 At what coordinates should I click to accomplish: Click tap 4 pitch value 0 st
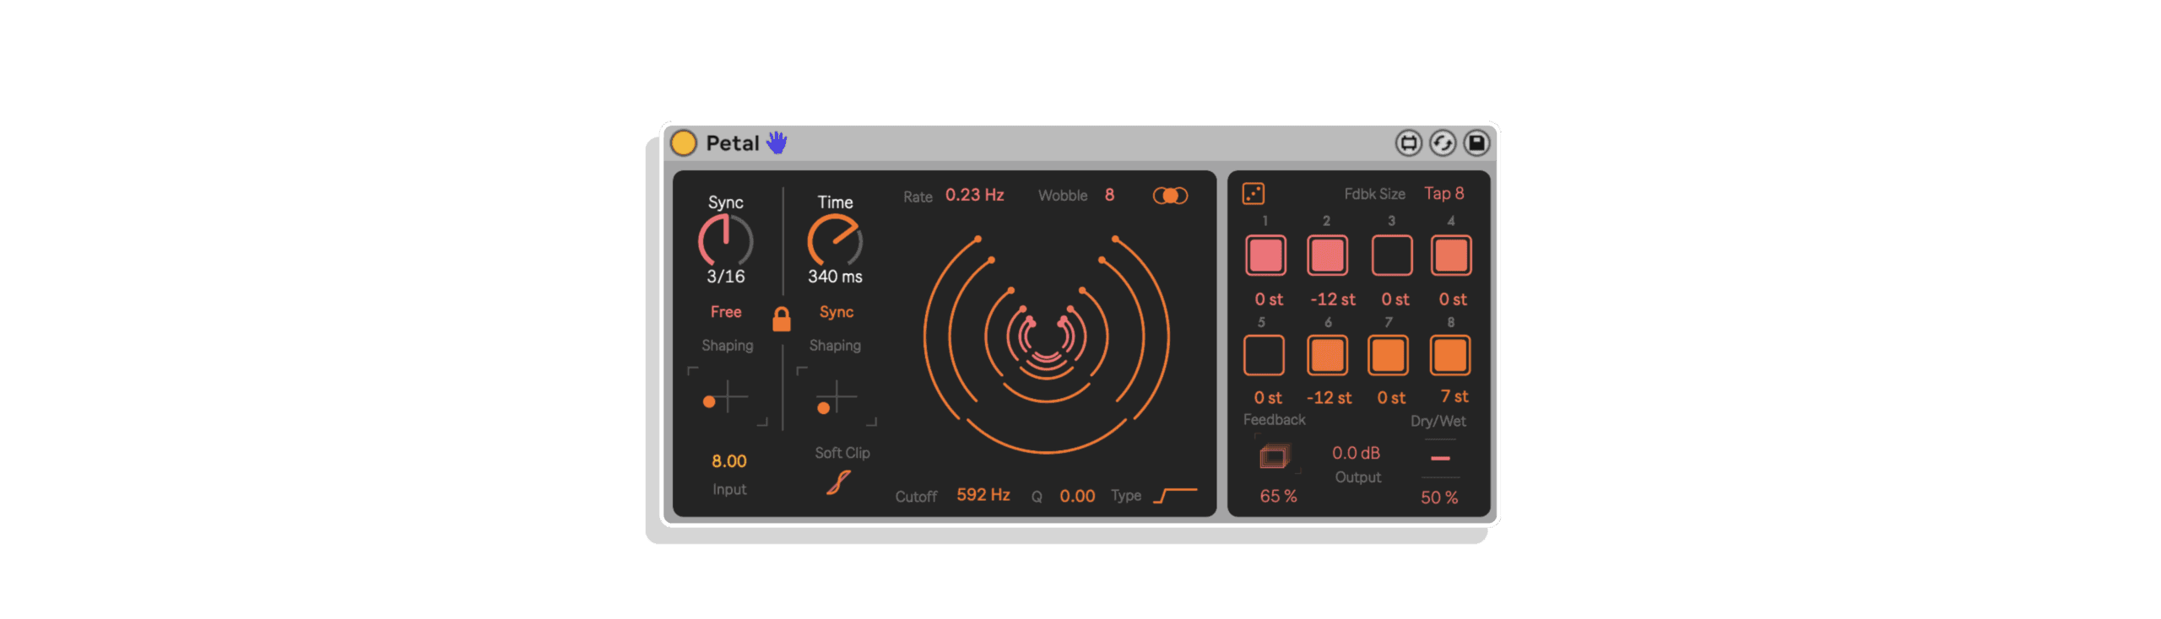pyautogui.click(x=1453, y=299)
